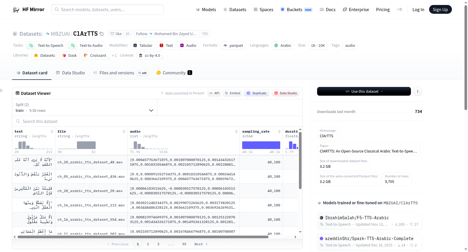Click the search magnifier in dataset search

tap(18, 121)
